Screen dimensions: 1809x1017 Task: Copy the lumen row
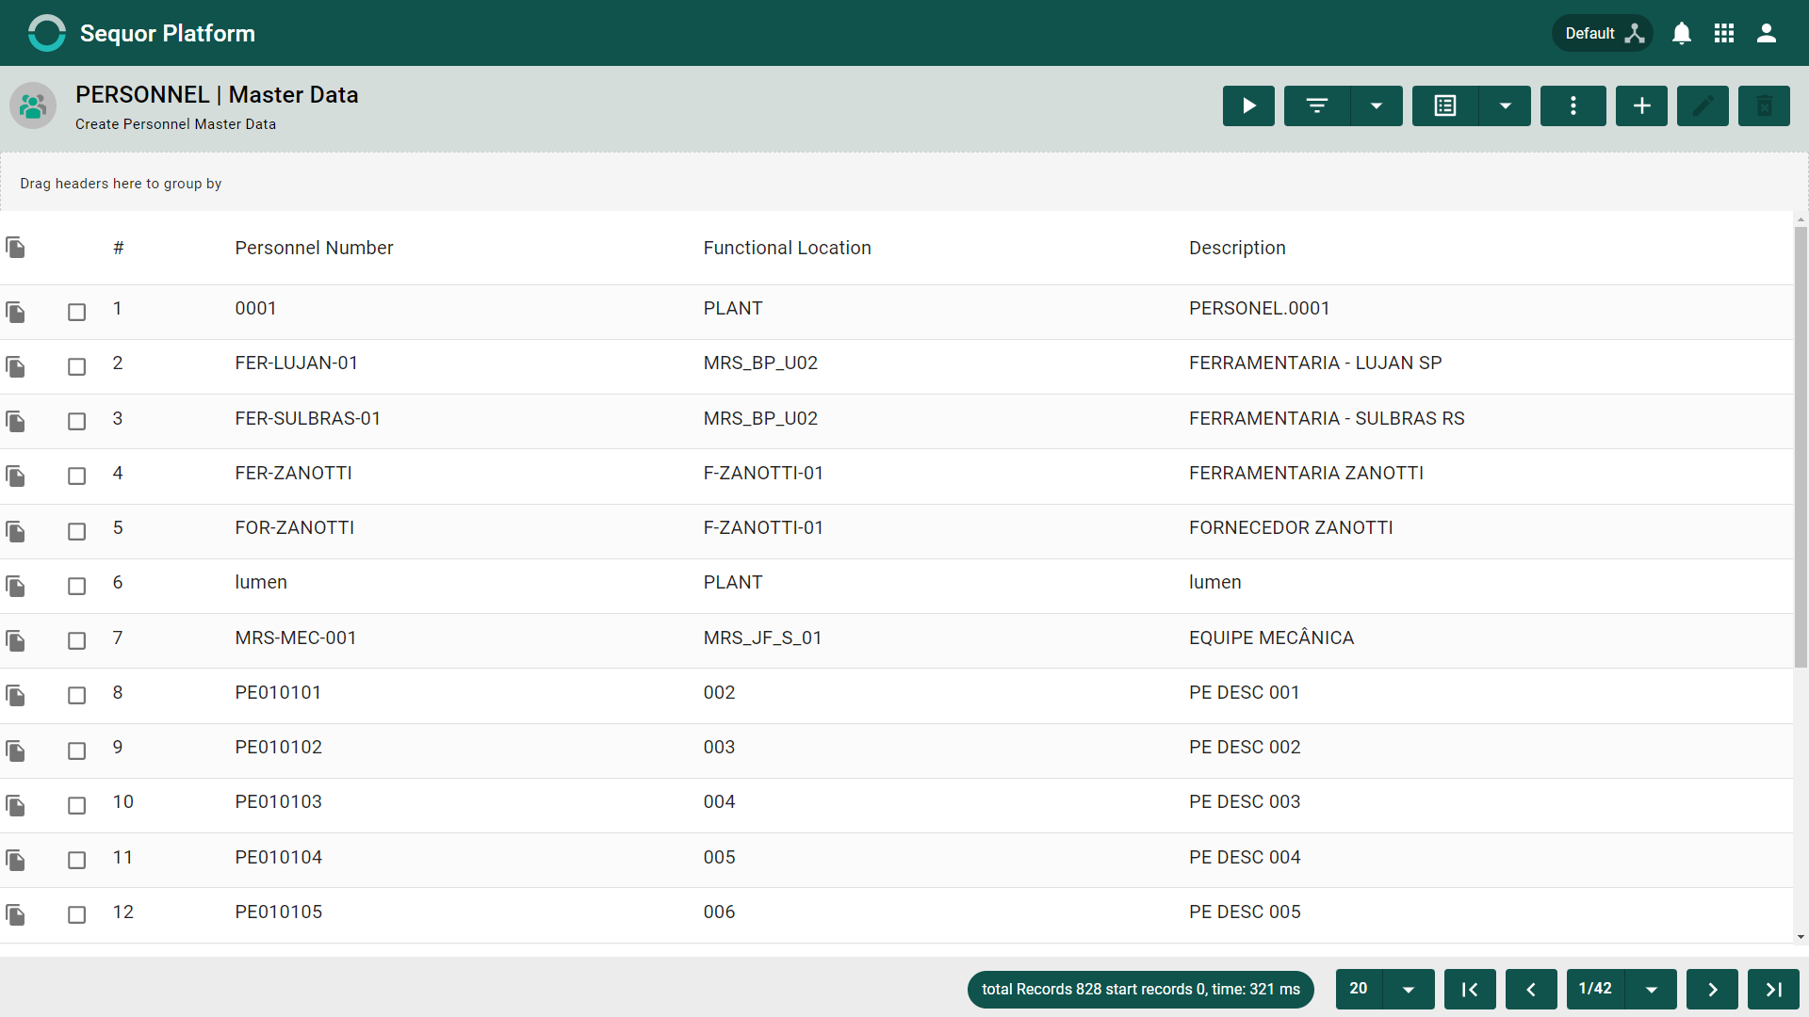point(16,586)
